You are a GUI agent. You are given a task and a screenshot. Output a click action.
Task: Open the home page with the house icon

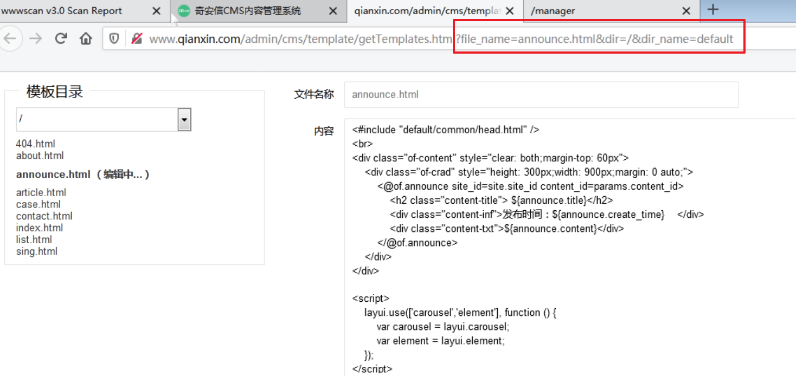click(86, 38)
